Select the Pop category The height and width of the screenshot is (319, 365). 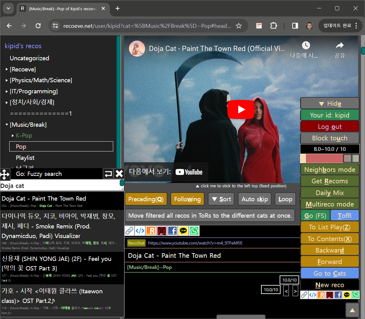pyautogui.click(x=61, y=147)
